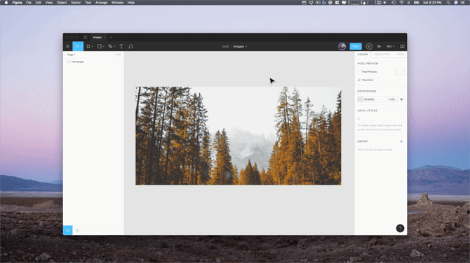Screen dimensions: 470x263
Task: Open the Figma hamburger main menu
Action: pos(68,46)
